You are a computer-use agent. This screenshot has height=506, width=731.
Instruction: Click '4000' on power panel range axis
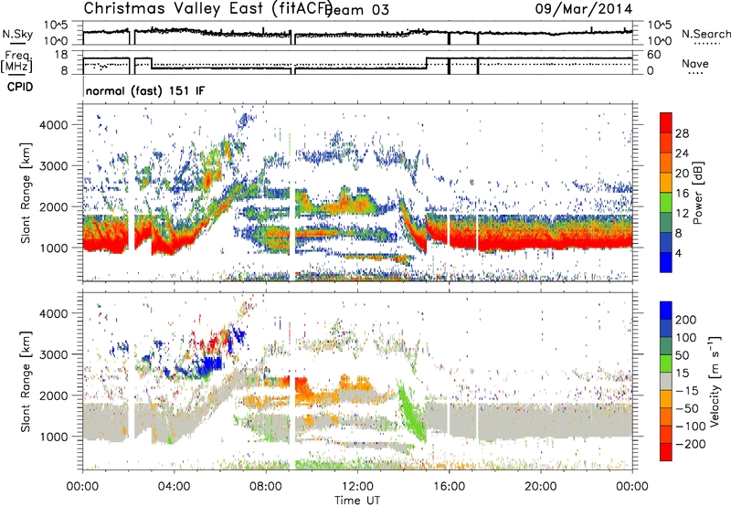point(53,125)
